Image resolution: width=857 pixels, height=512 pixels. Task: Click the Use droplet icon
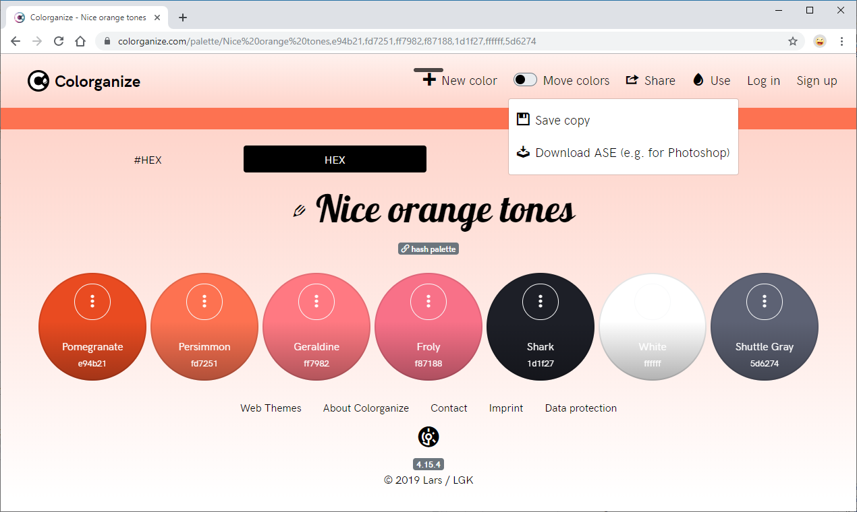pyautogui.click(x=698, y=79)
